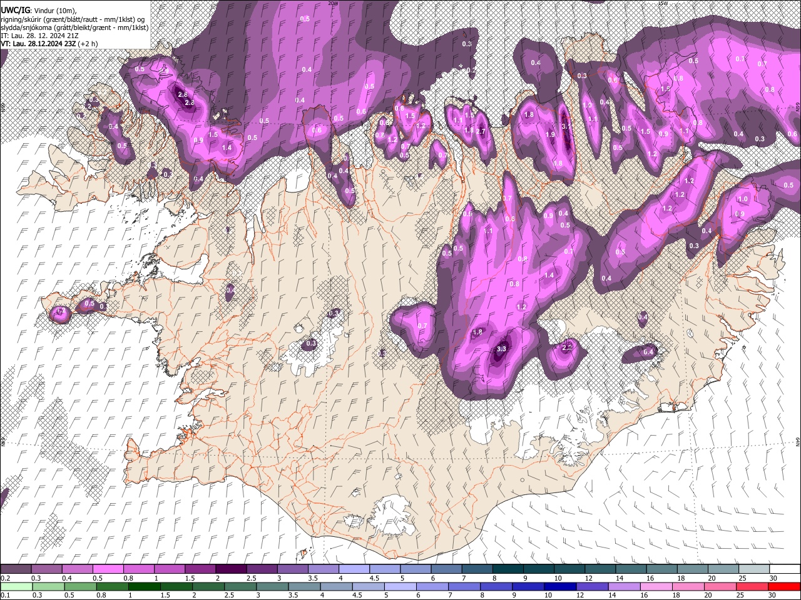Select the 3–3.5 snow legend swatch
The image size is (801, 600).
tap(292, 569)
